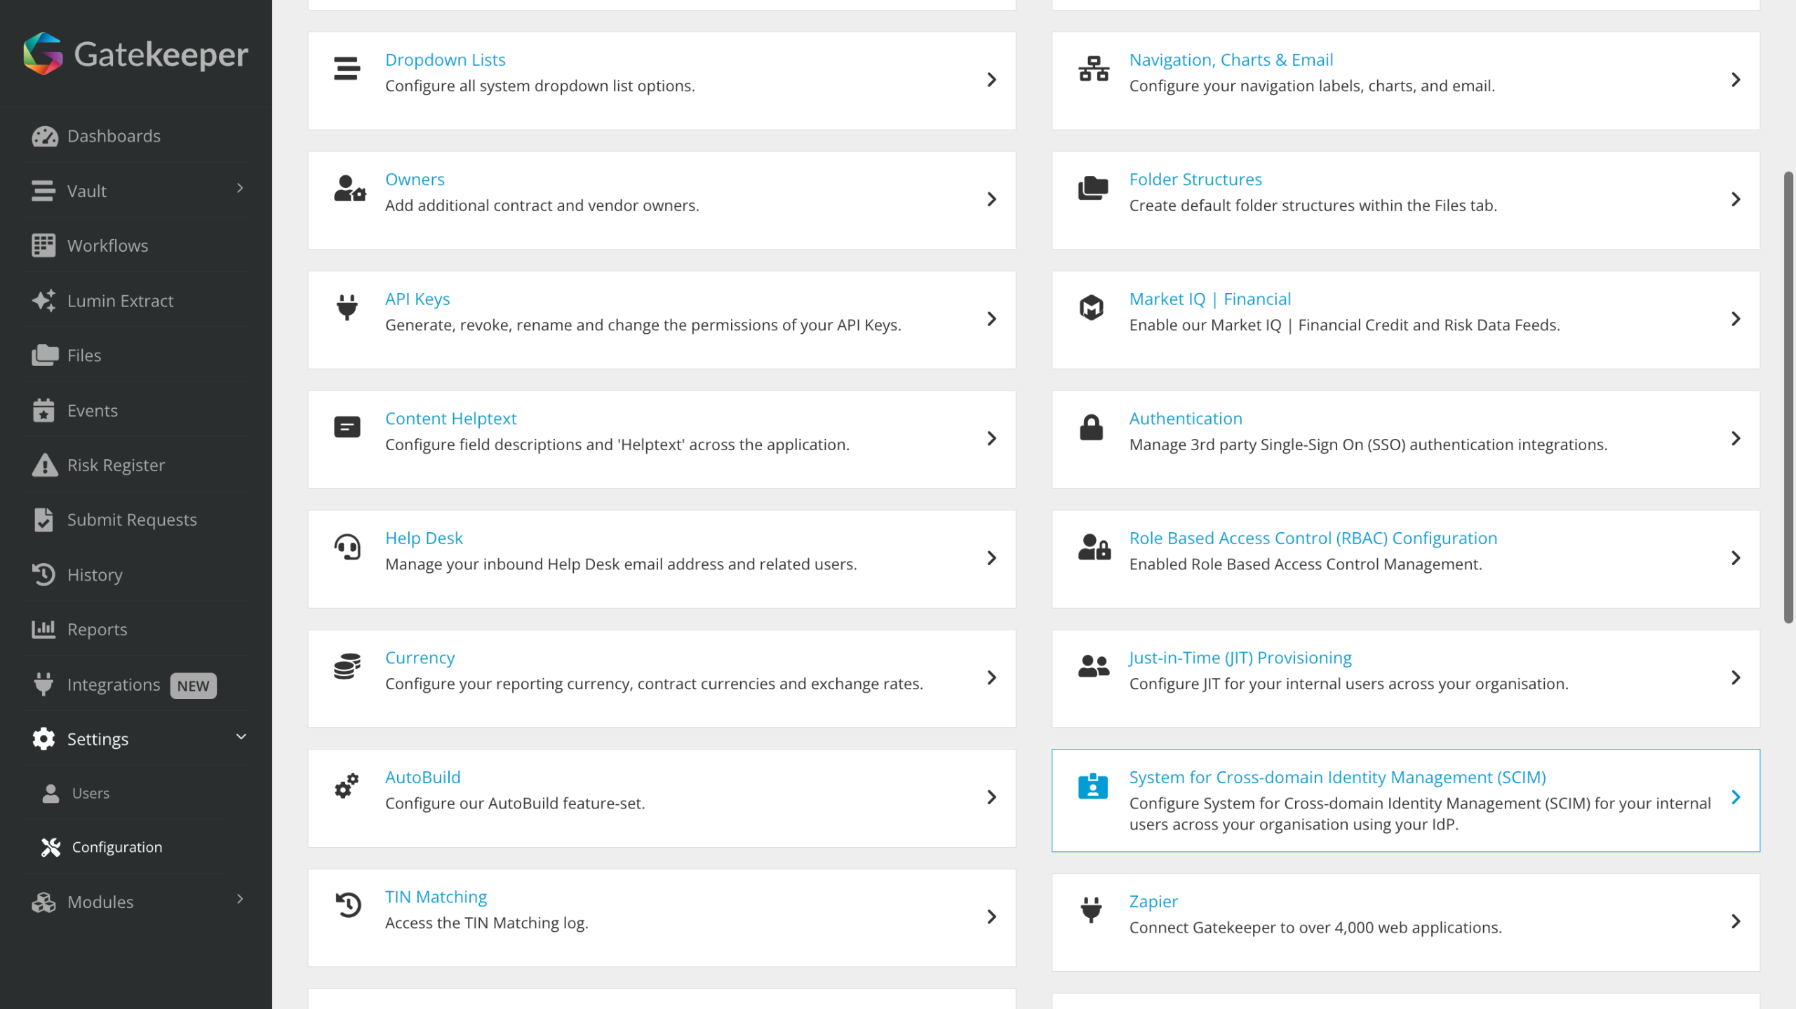Screen dimensions: 1796x1009
Task: Expand the Modules submenu arrow
Action: [240, 899]
